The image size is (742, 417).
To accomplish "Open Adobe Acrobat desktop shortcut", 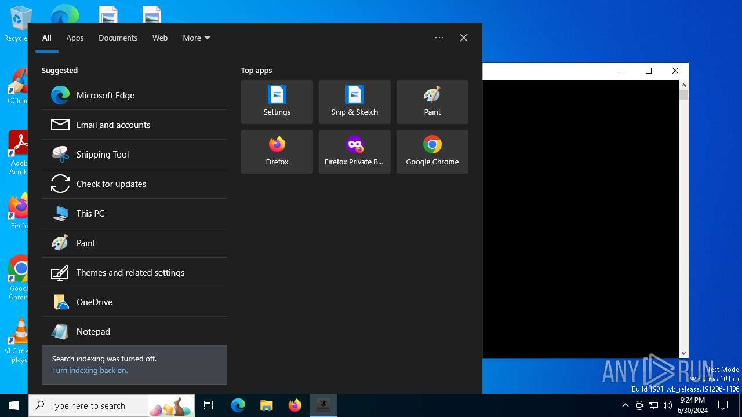I will pyautogui.click(x=17, y=153).
